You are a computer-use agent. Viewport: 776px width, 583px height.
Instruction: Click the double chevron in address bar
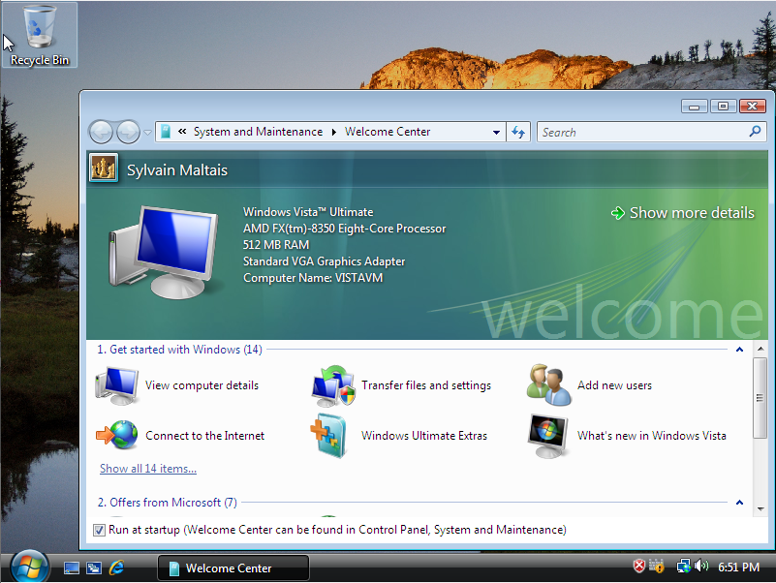pyautogui.click(x=182, y=132)
